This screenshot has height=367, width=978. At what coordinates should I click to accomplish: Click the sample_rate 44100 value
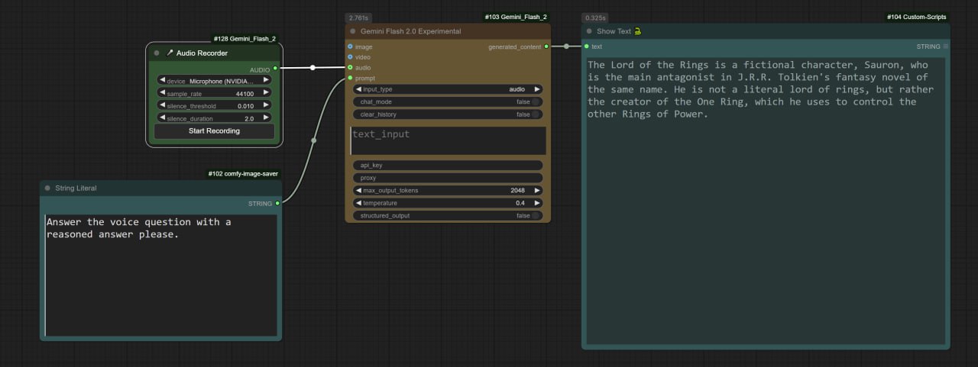[x=244, y=94]
